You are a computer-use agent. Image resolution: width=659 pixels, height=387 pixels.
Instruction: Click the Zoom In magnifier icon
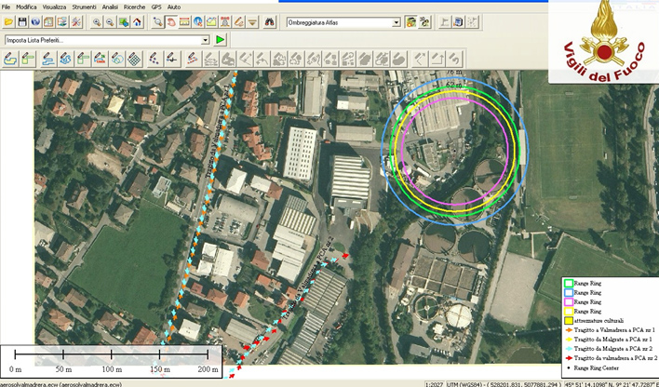pyautogui.click(x=96, y=21)
